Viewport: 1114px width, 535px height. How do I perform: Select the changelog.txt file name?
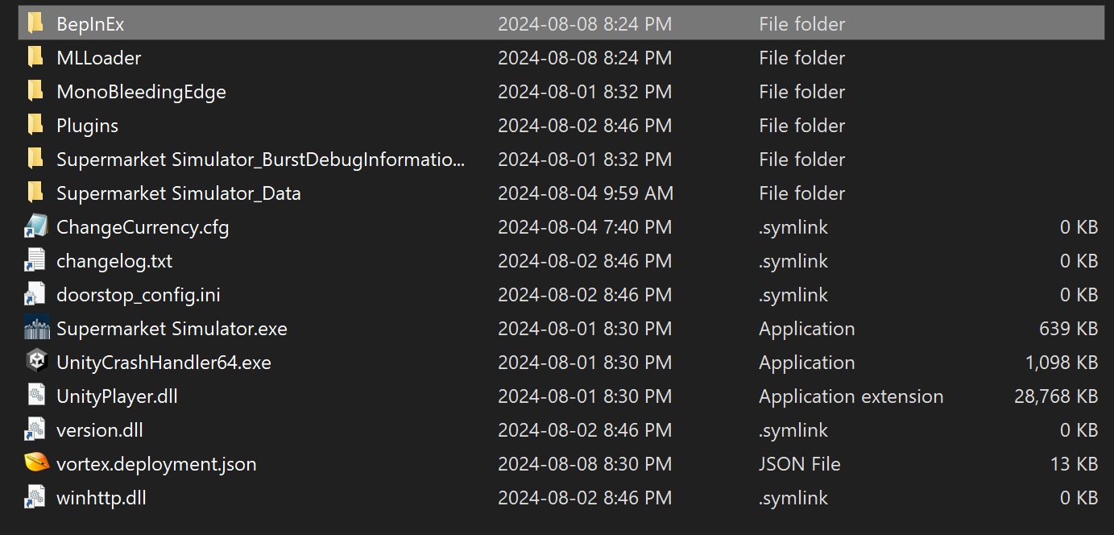click(114, 261)
